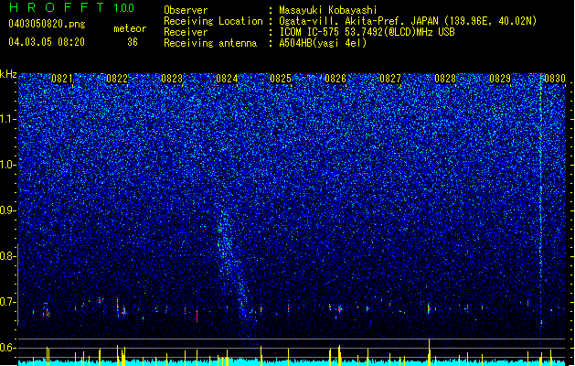The width and height of the screenshot is (575, 366).
Task: Click the 0.7 kHz axis label
Action: coord(8,302)
